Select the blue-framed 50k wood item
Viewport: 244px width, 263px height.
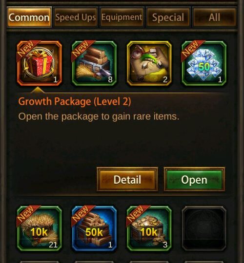pos(94,228)
